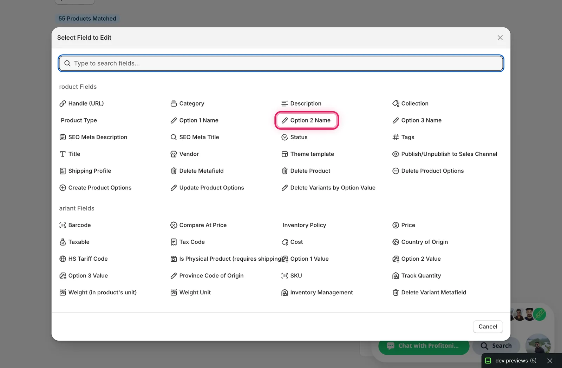Click the Option 2 Name pencil icon
Screen dimensions: 562x368
285,120
